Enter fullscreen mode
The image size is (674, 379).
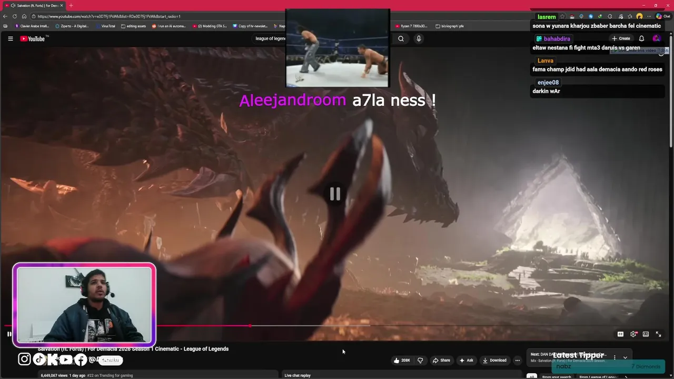pos(658,334)
